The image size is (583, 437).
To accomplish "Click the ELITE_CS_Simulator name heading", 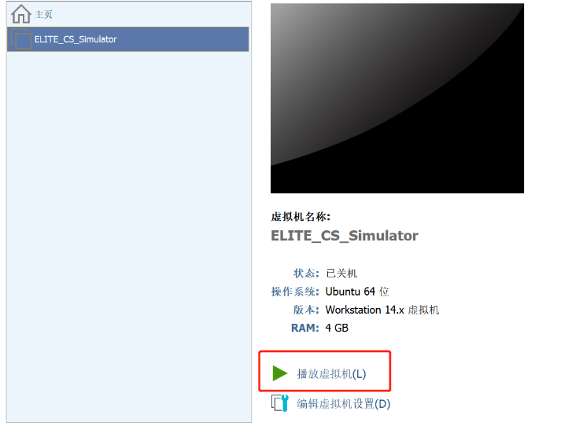I will point(345,236).
